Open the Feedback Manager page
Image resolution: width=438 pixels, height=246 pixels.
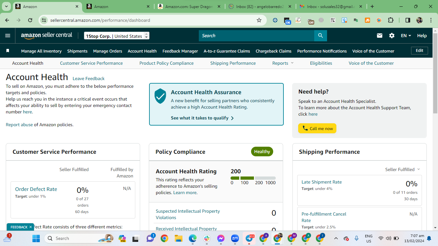(180, 51)
